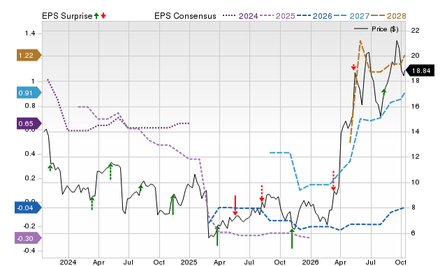Click the 2025 EPS consensus legend entry
Screen dimensions: 447x266
pos(277,16)
